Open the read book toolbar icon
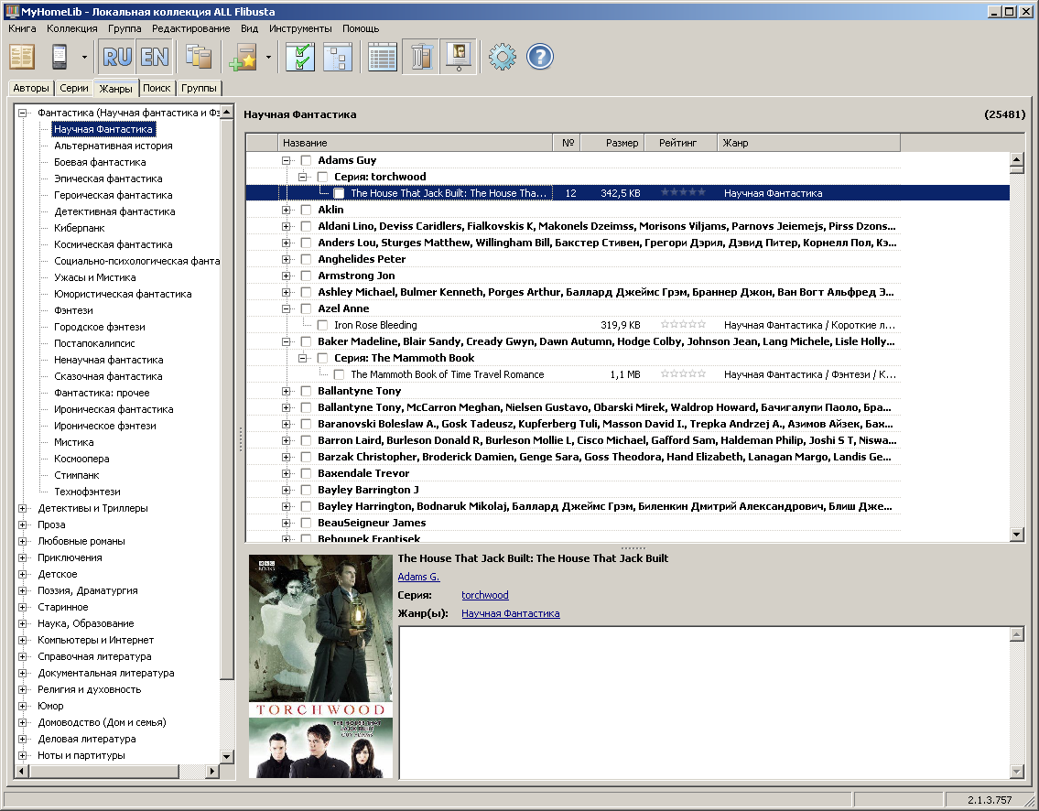Viewport: 1039px width, 811px height. (22, 57)
